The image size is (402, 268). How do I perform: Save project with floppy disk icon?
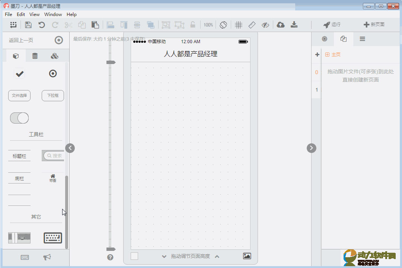[28, 25]
